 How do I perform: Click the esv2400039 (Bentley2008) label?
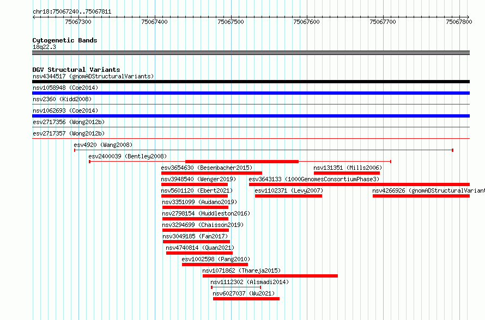(x=128, y=156)
